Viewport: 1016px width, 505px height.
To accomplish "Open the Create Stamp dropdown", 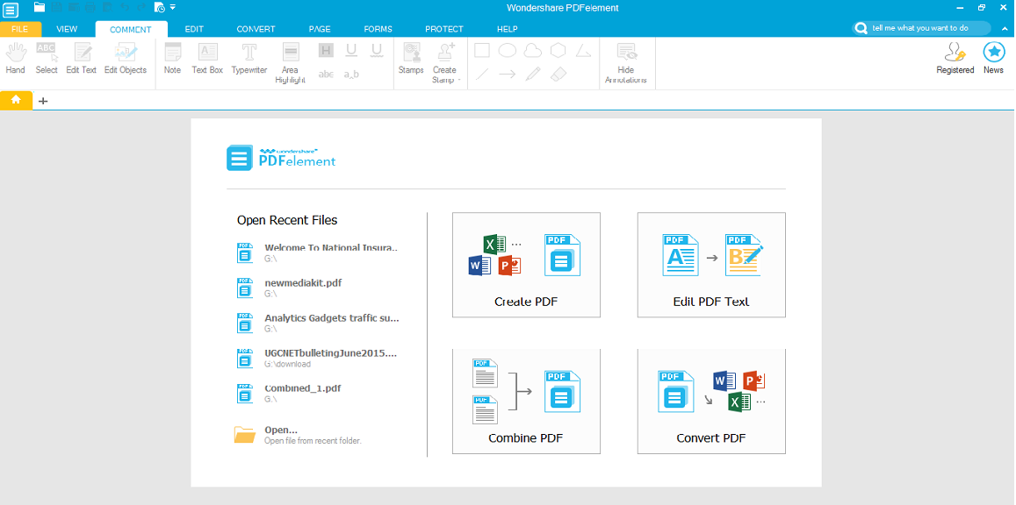I will coord(444,63).
